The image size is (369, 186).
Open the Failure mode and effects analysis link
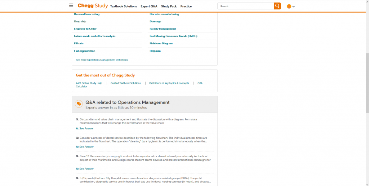coord(94,36)
